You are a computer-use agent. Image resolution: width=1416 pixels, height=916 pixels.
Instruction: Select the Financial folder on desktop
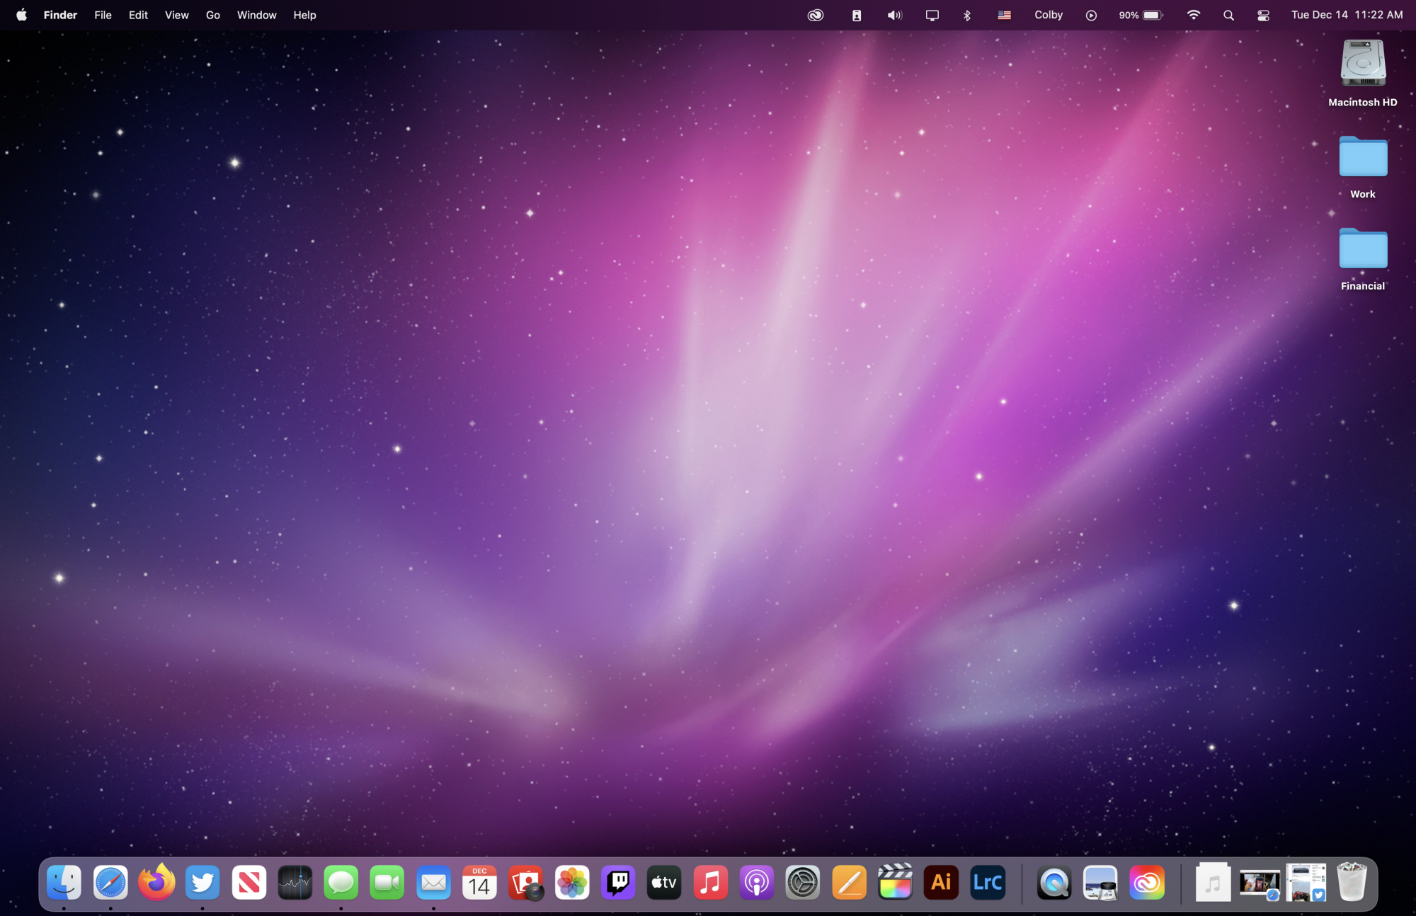click(x=1362, y=250)
